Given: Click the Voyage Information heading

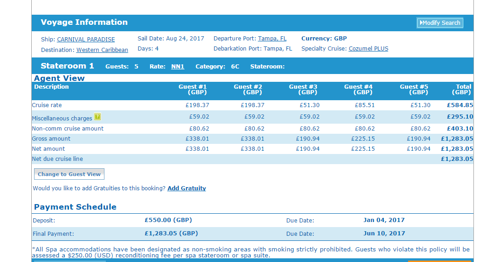Looking at the screenshot, I should coord(84,22).
